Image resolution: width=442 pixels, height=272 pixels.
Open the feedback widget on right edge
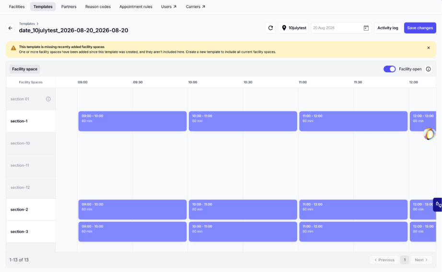[x=438, y=204]
